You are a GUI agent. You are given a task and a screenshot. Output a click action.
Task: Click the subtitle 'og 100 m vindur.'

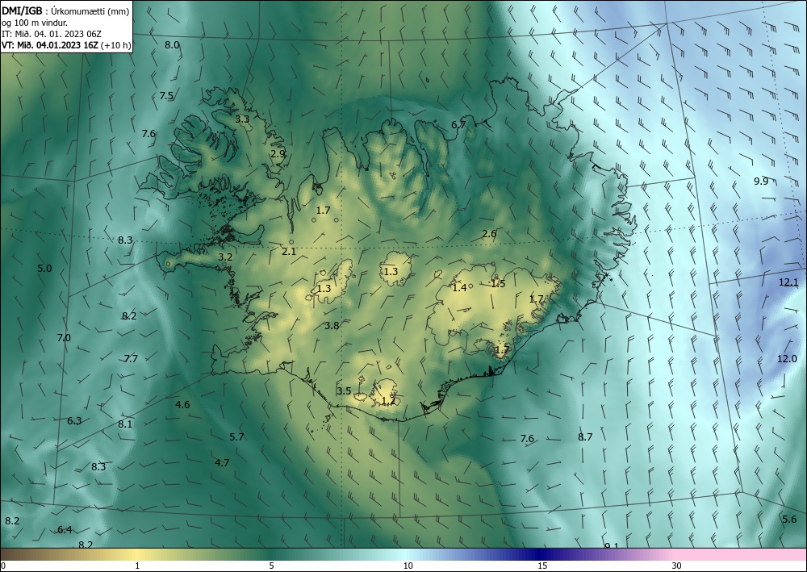35,23
